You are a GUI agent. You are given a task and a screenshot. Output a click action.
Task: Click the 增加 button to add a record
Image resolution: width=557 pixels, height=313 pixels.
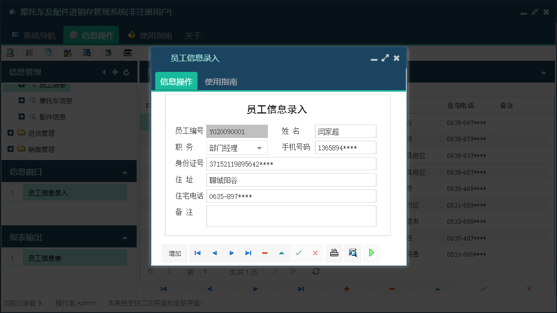[x=174, y=253]
